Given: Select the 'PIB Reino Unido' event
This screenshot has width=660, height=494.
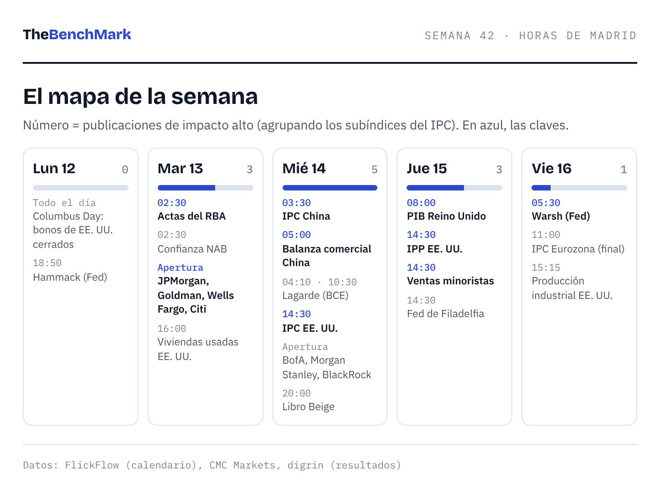Looking at the screenshot, I should 446,216.
